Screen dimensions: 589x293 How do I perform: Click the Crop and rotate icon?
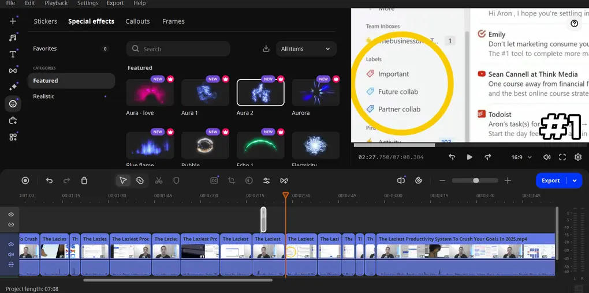231,181
